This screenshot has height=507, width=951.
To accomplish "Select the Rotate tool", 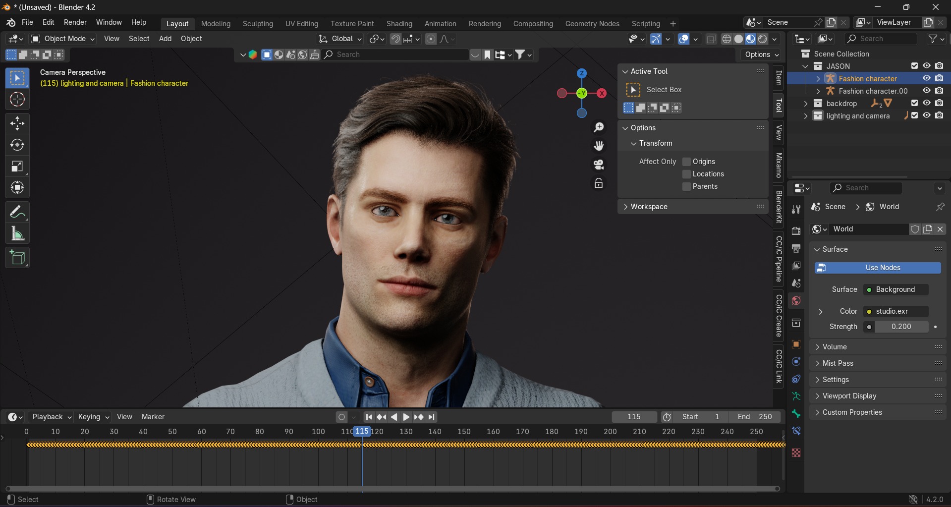I will (x=17, y=145).
